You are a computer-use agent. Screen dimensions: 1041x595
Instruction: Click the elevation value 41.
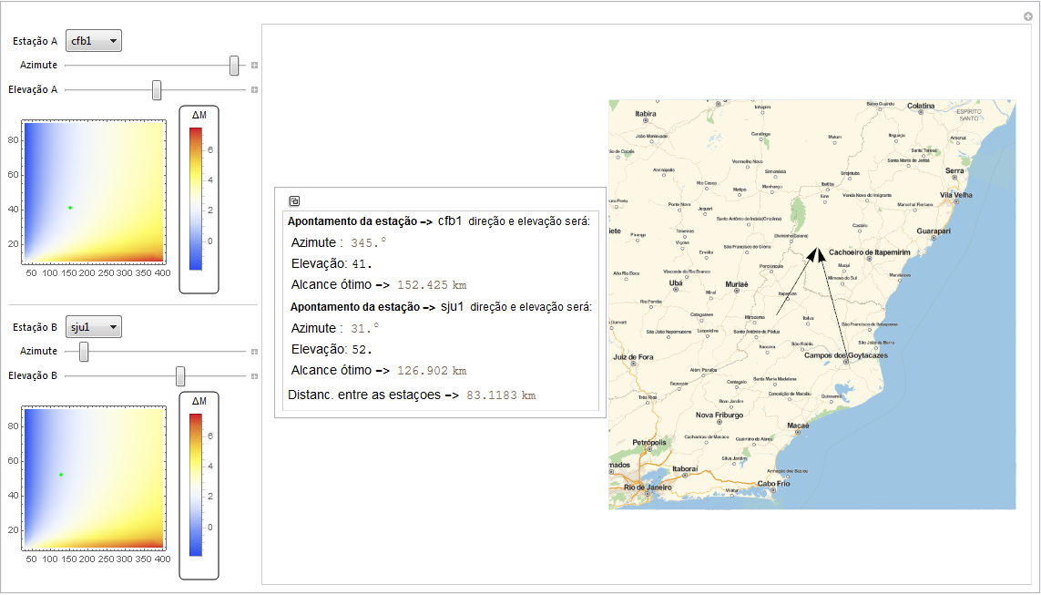click(x=362, y=263)
